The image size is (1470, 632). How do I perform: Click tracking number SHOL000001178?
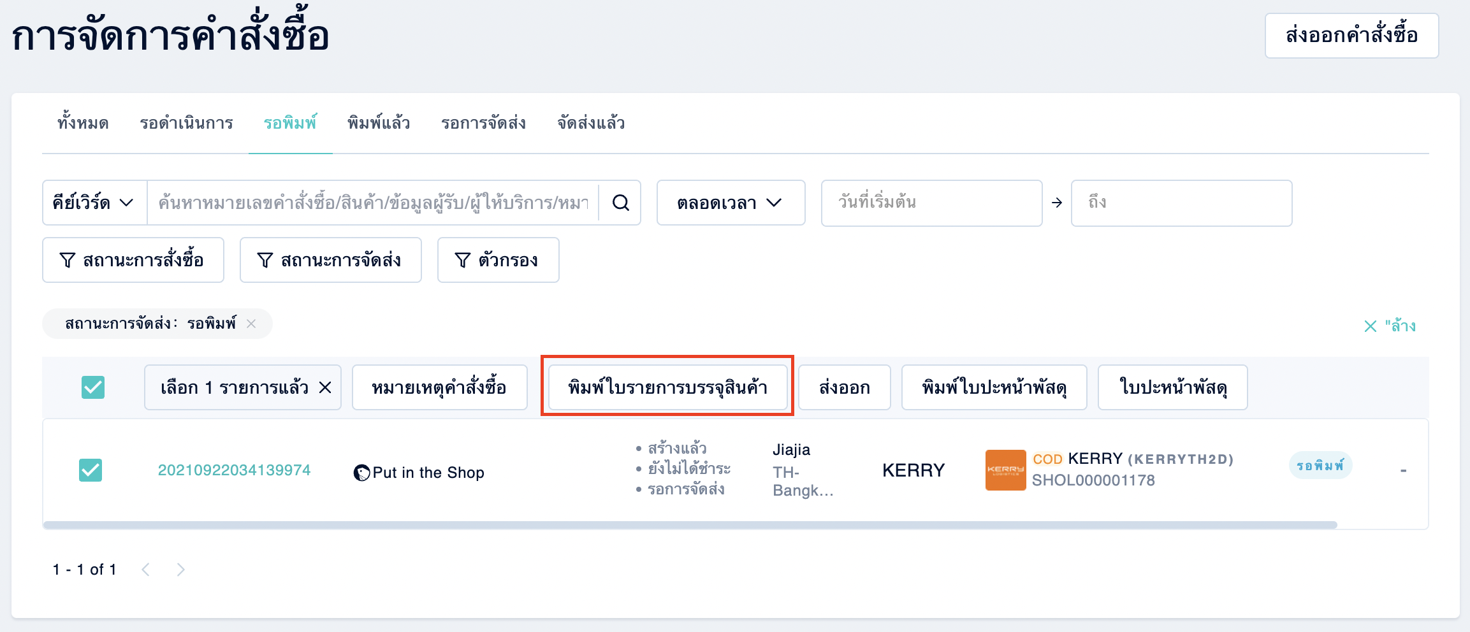point(1093,480)
